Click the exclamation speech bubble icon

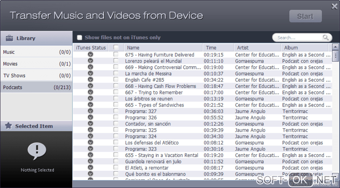click(x=37, y=151)
